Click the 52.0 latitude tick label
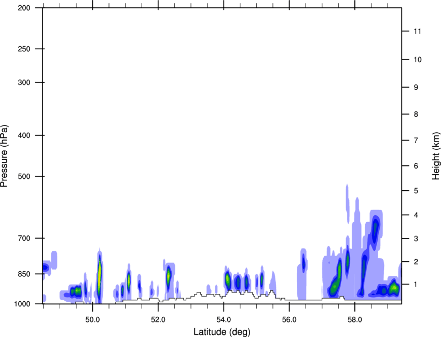 point(158,319)
